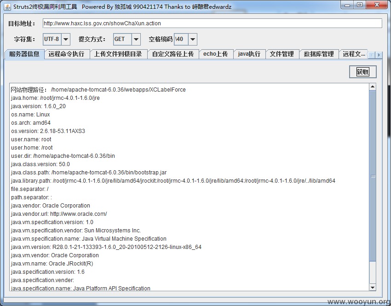Open the 文件管理 tab
Screen dimensions: 391x306
pos(282,54)
